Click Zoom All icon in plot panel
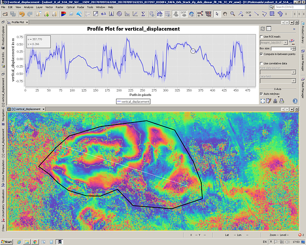 pyautogui.click(x=263, y=101)
